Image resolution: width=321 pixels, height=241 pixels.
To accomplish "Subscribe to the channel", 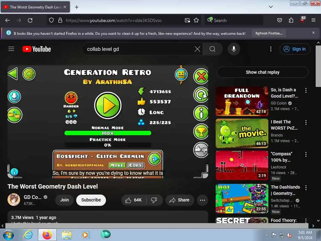I will tap(91, 200).
